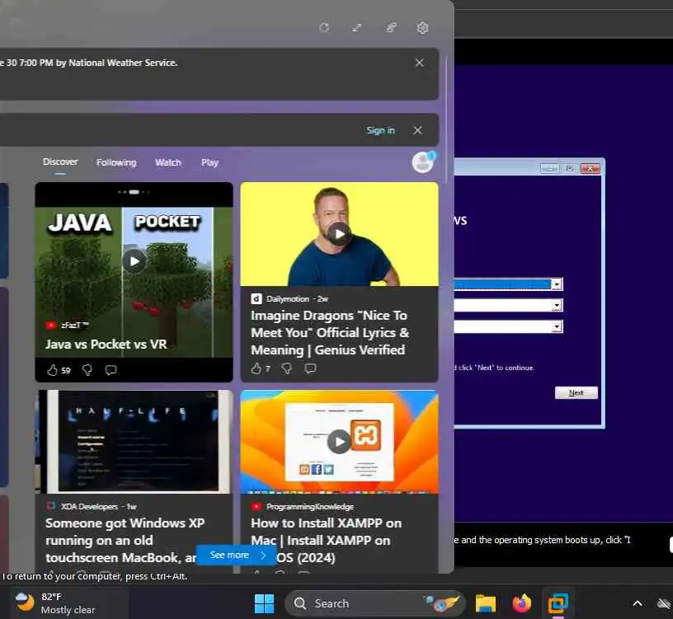
Task: Launch Firefox from the taskbar
Action: click(521, 603)
